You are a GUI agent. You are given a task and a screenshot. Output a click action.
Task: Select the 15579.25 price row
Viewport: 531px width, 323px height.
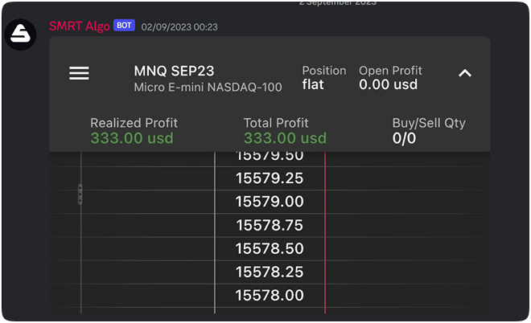pos(270,178)
